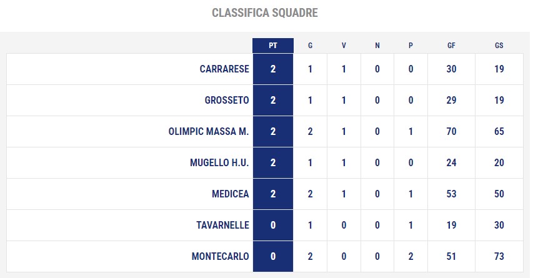Click the GS column header
Viewport: 533px width, 278px height.
tap(499, 46)
